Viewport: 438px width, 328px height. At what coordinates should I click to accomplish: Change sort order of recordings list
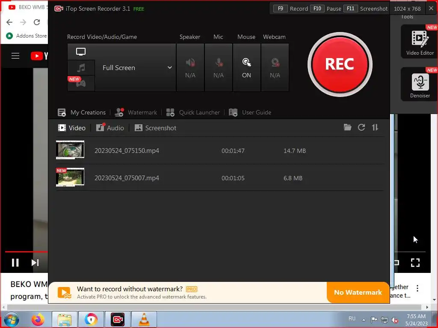click(375, 127)
